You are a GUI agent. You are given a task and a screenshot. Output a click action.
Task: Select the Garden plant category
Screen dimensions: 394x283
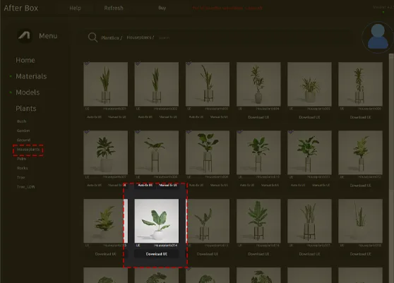coord(23,131)
